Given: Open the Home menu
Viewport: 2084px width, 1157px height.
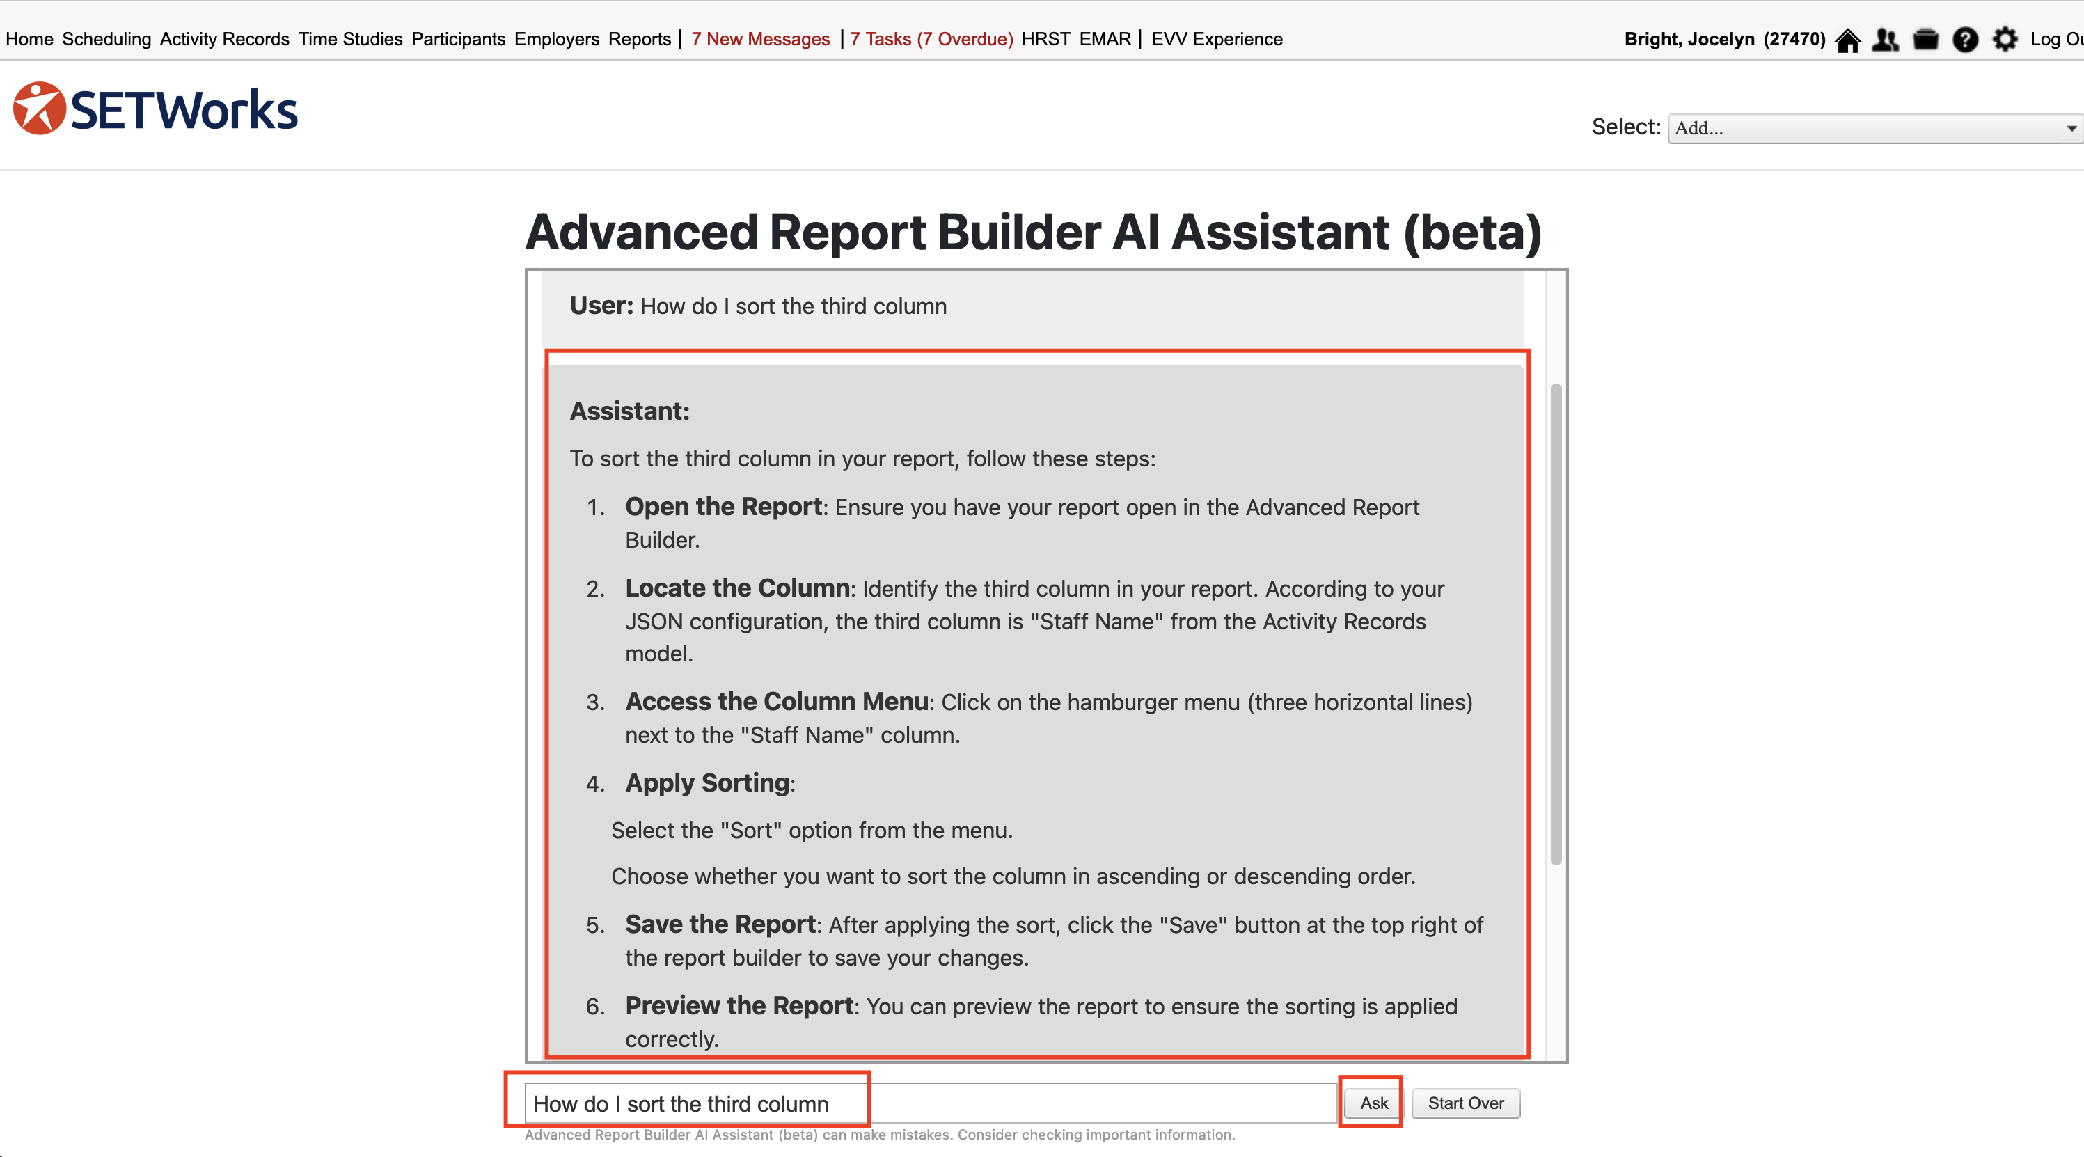Looking at the screenshot, I should (x=29, y=39).
